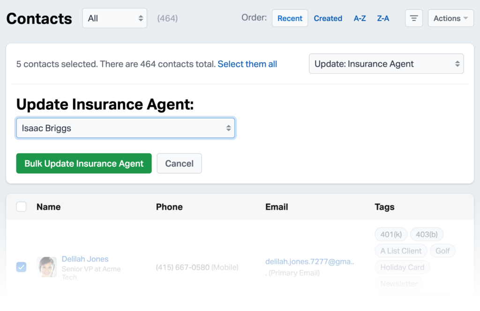Click Bulk Update Insurance Agent
This screenshot has height=311, width=480.
click(83, 163)
